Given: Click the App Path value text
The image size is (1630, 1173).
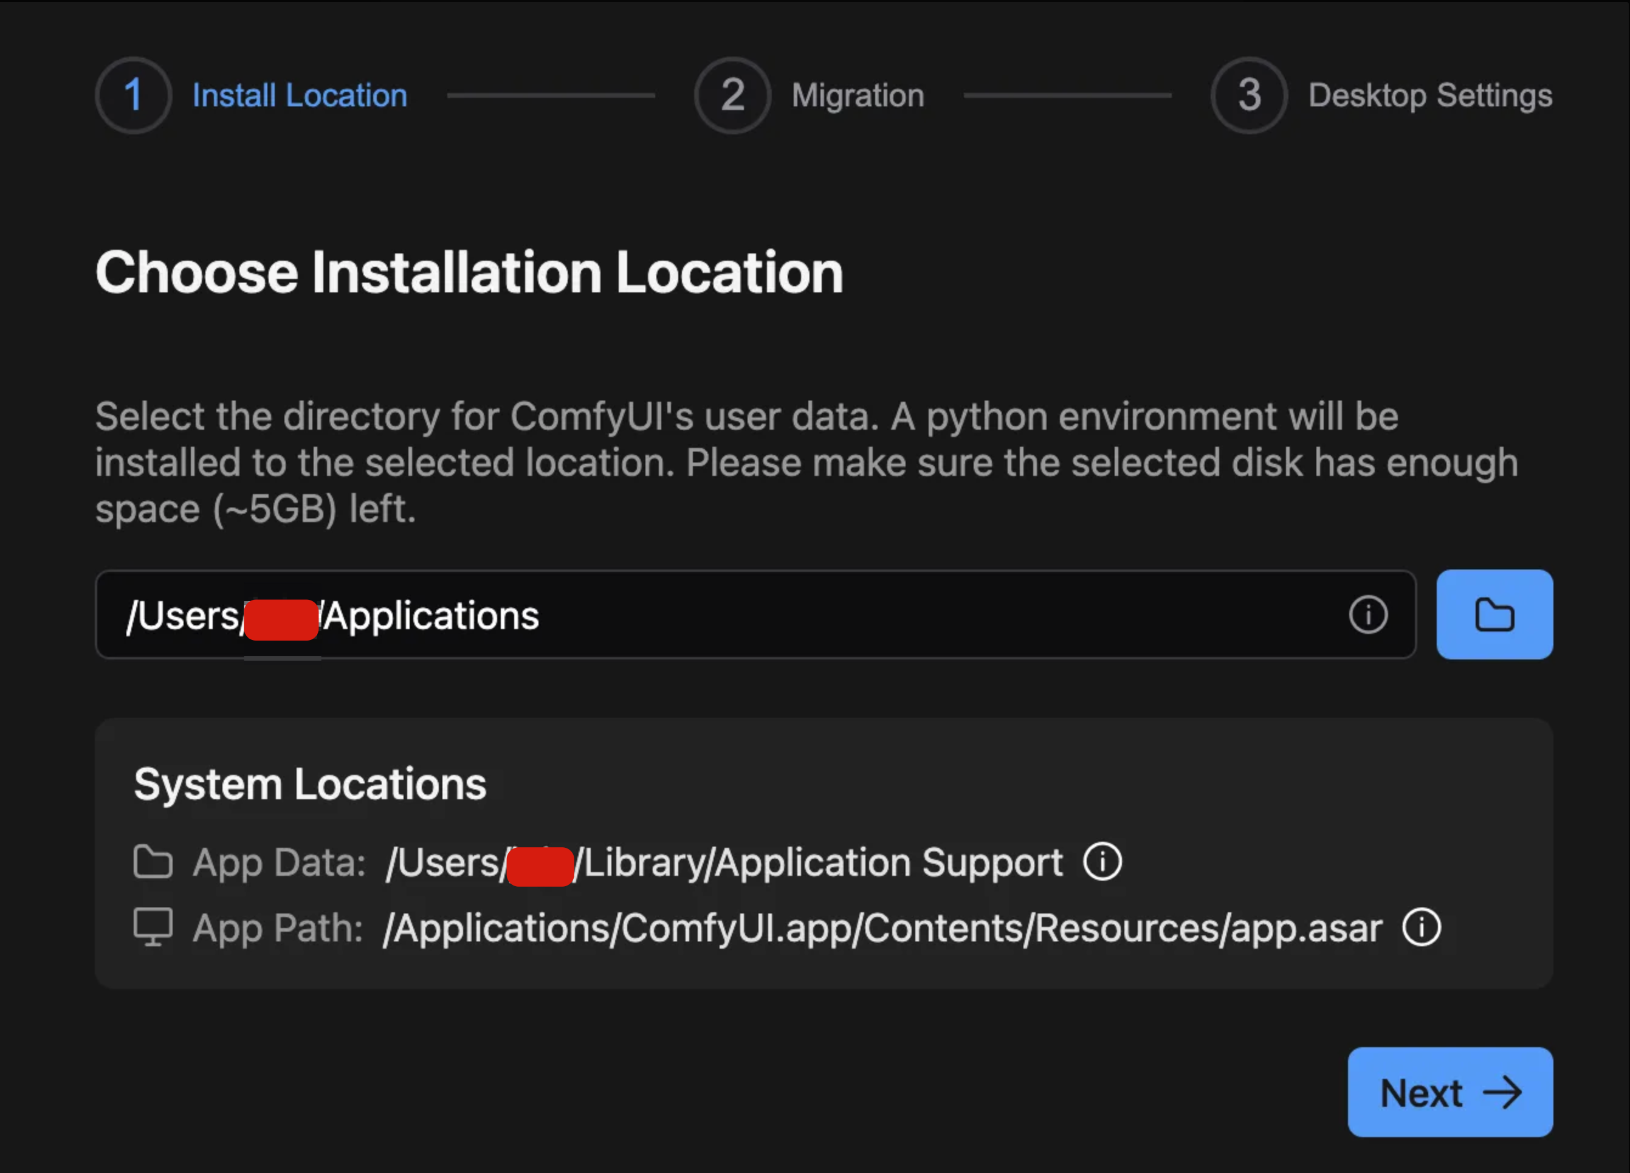Looking at the screenshot, I should pyautogui.click(x=882, y=928).
